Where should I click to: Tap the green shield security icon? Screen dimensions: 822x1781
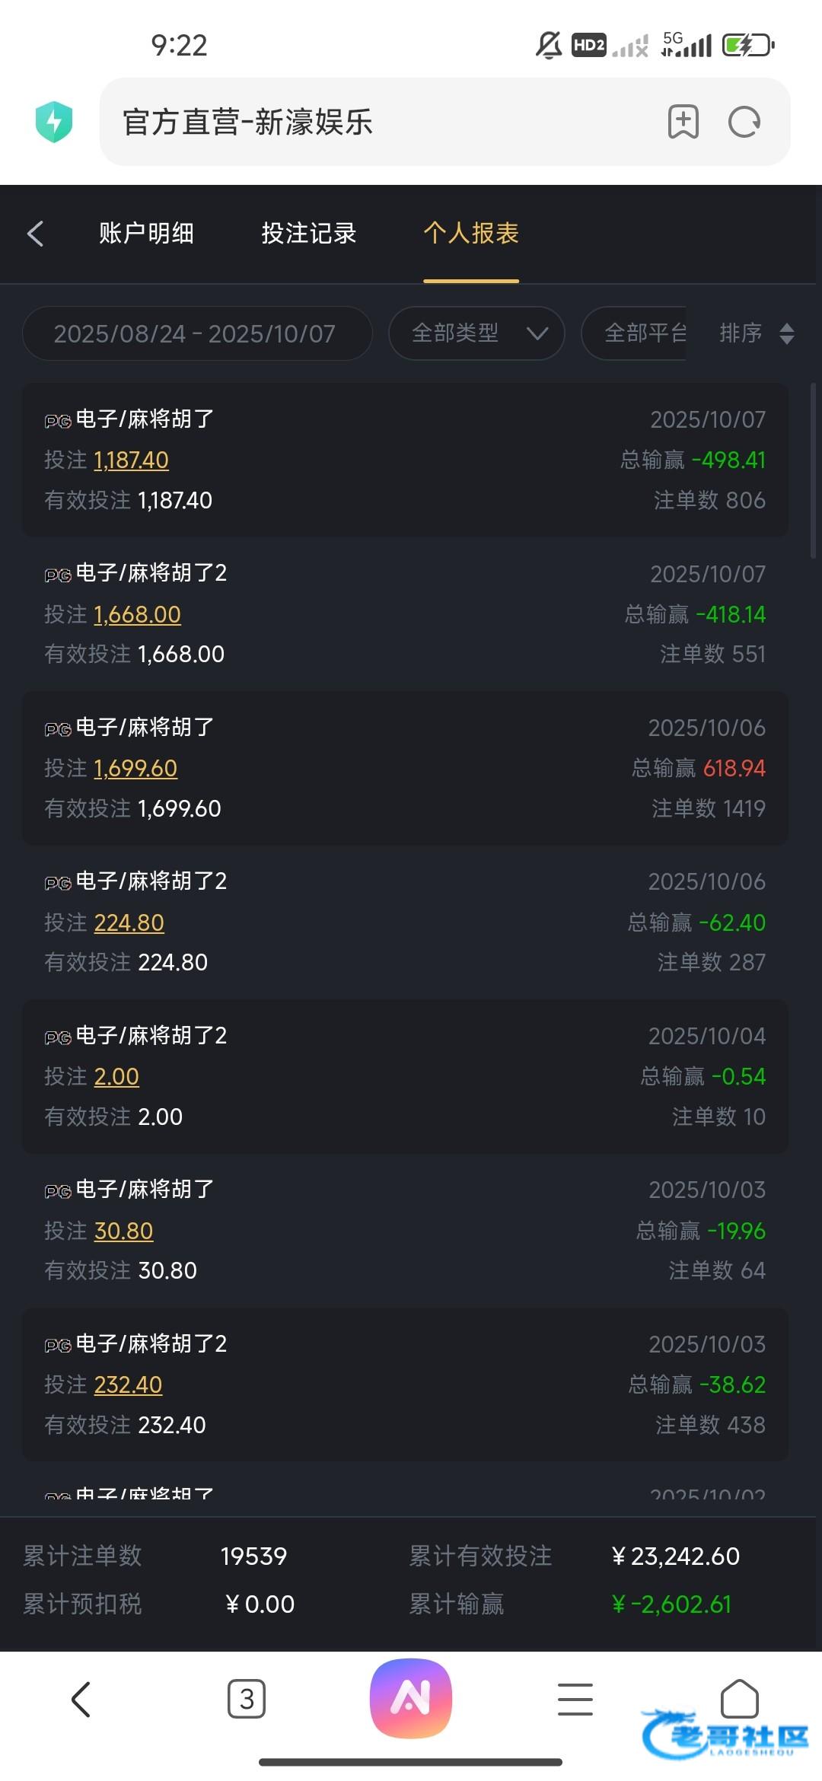(54, 122)
